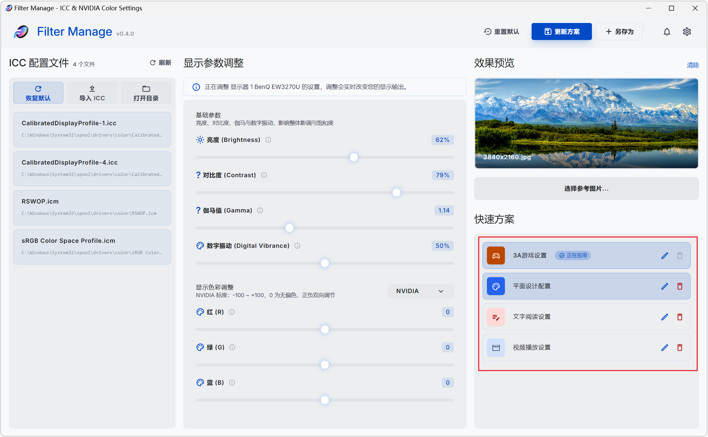The width and height of the screenshot is (708, 437).
Task: Maximize the Filter Manage window
Action: pos(671,8)
